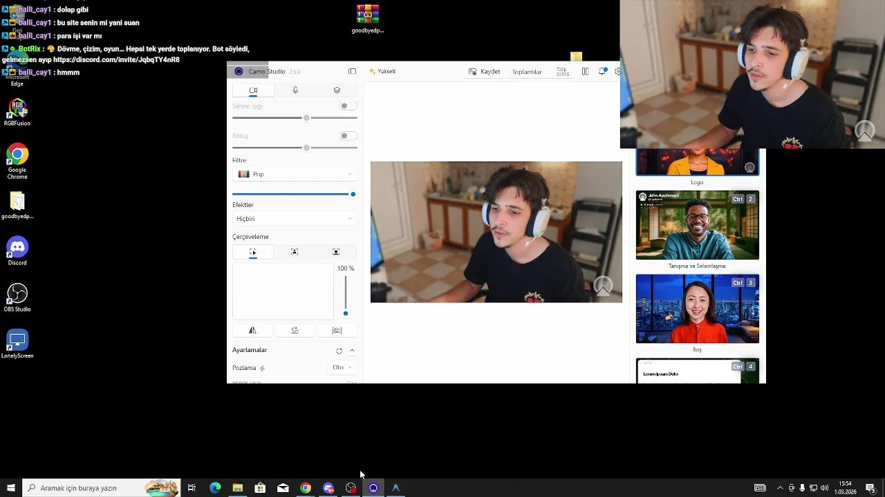The height and width of the screenshot is (497, 885).
Task: Click the reset framing camera icon
Action: (337, 331)
